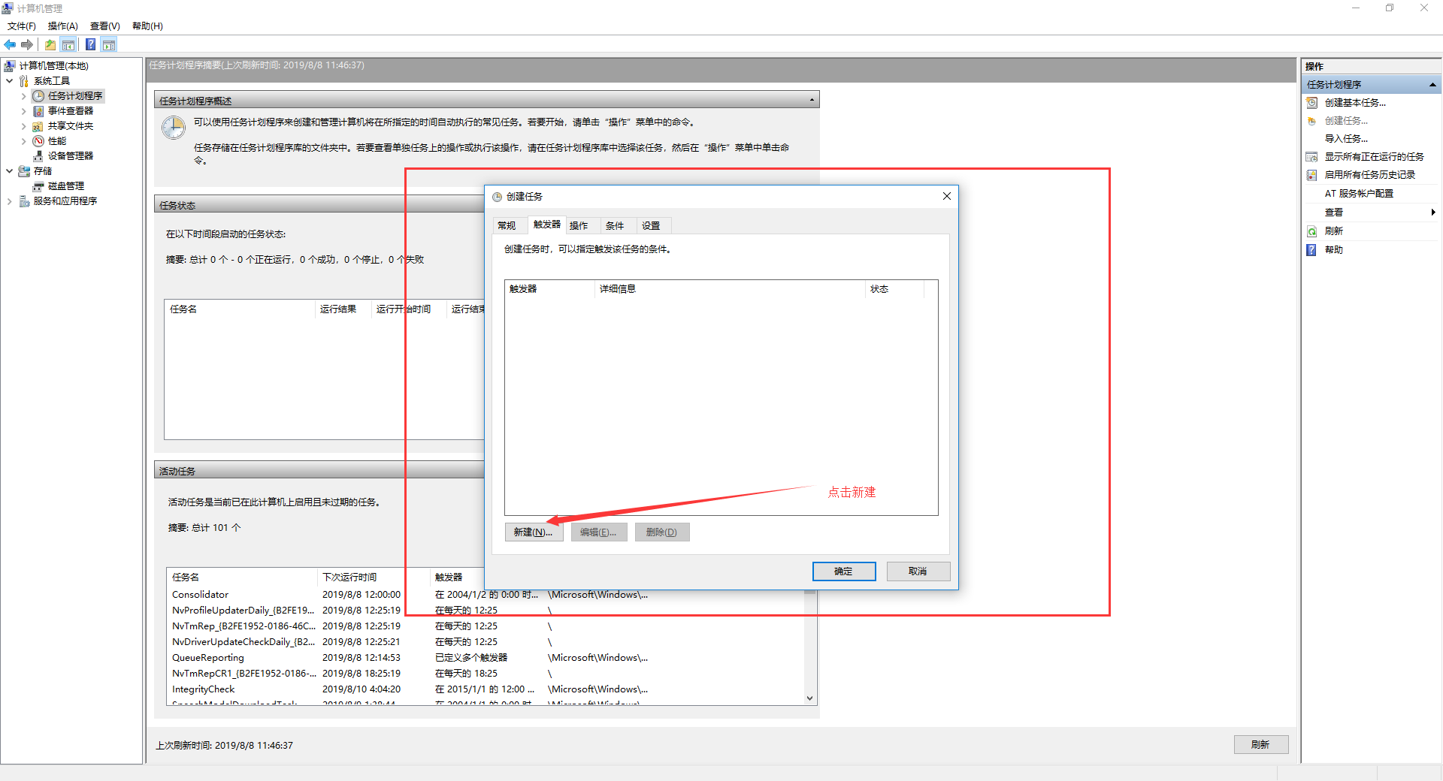
Task: Click the 删除(D) button
Action: tap(661, 532)
